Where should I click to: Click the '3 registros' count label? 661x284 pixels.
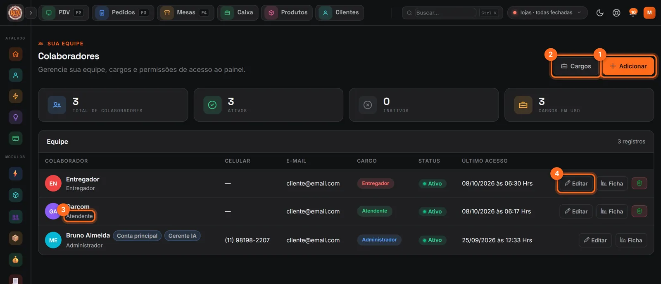coord(631,142)
